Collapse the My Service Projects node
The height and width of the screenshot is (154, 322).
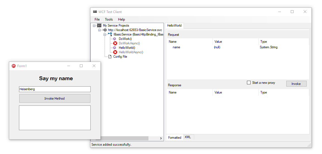[x=94, y=26]
